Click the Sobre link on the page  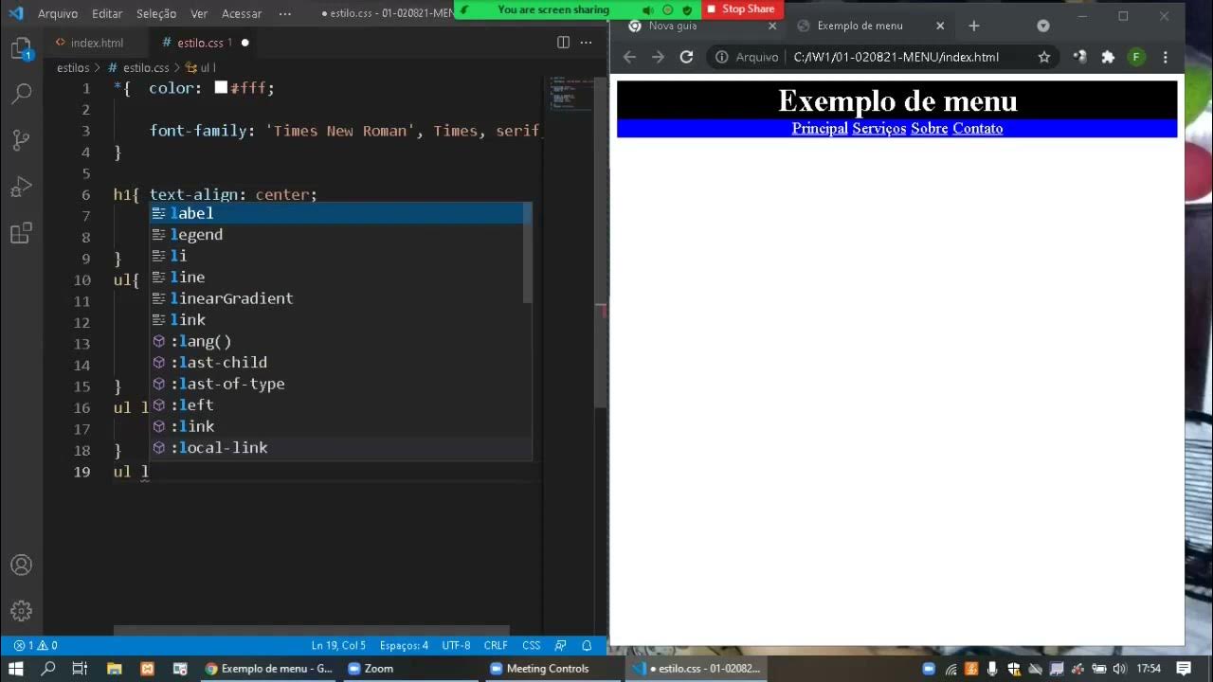tap(929, 128)
